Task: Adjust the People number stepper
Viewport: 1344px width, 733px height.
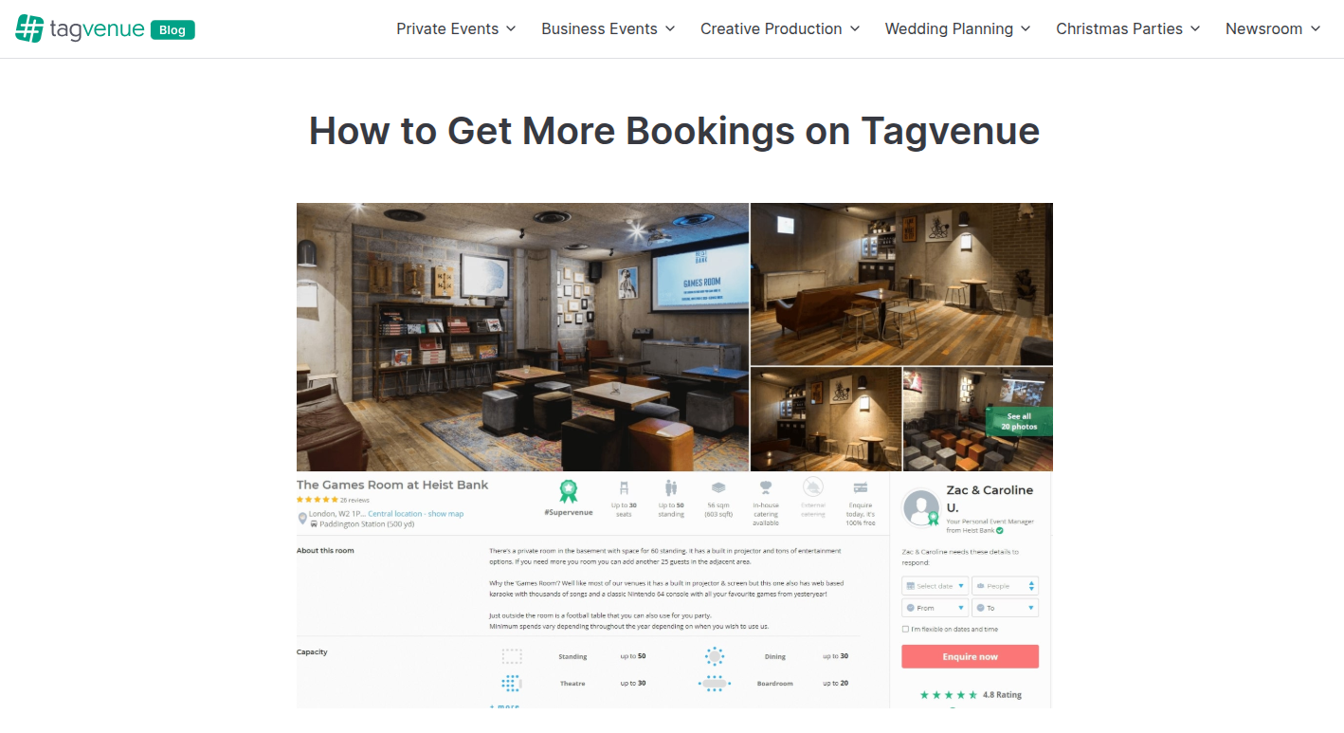Action: (1032, 586)
